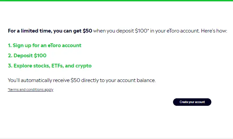Click the word 'Deposit' in step 2

23,56
